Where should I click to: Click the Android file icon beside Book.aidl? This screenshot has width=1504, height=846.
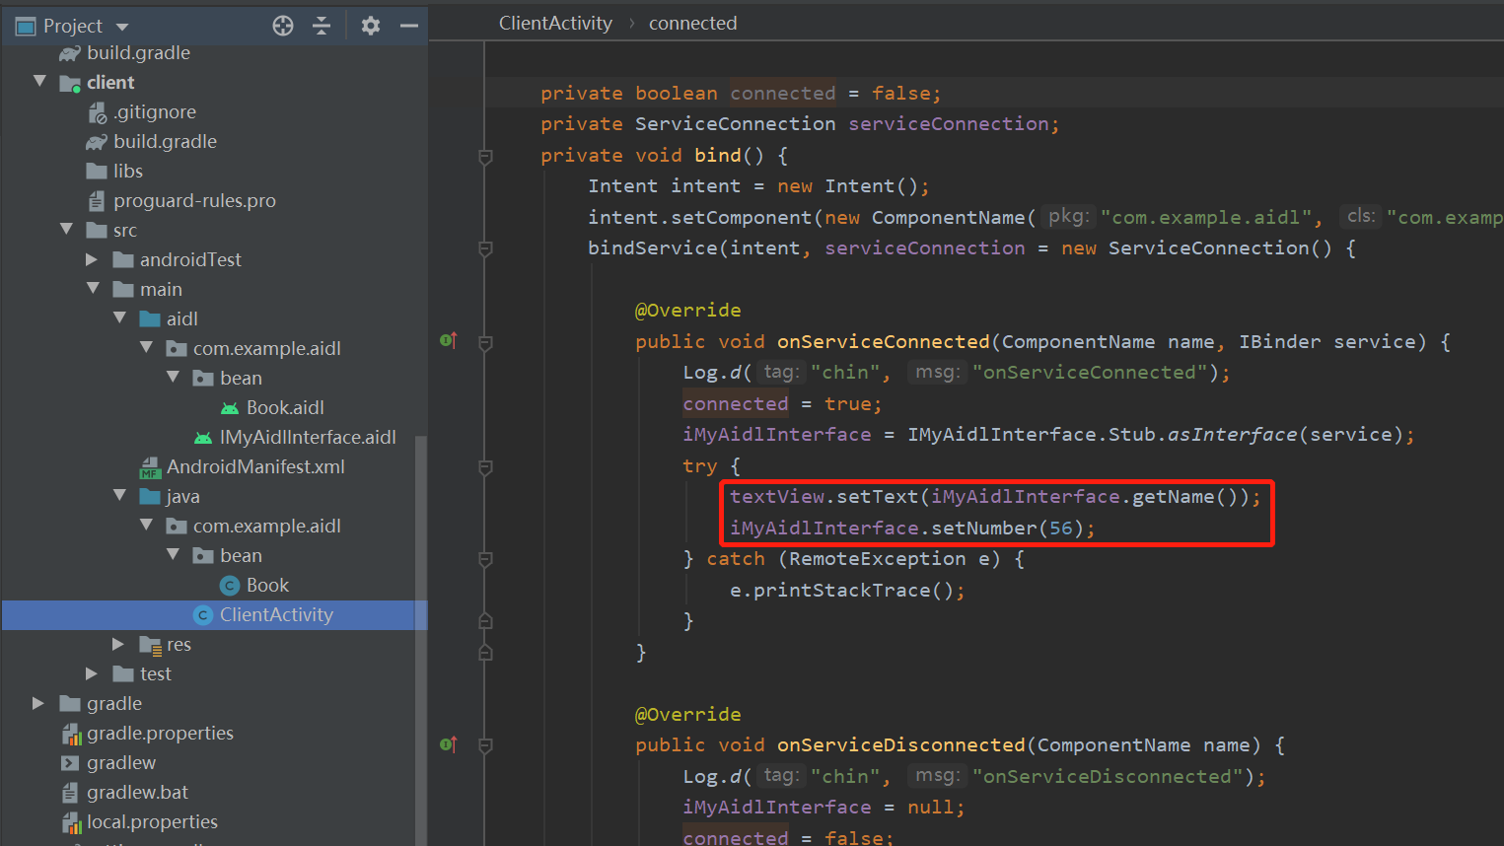229,406
